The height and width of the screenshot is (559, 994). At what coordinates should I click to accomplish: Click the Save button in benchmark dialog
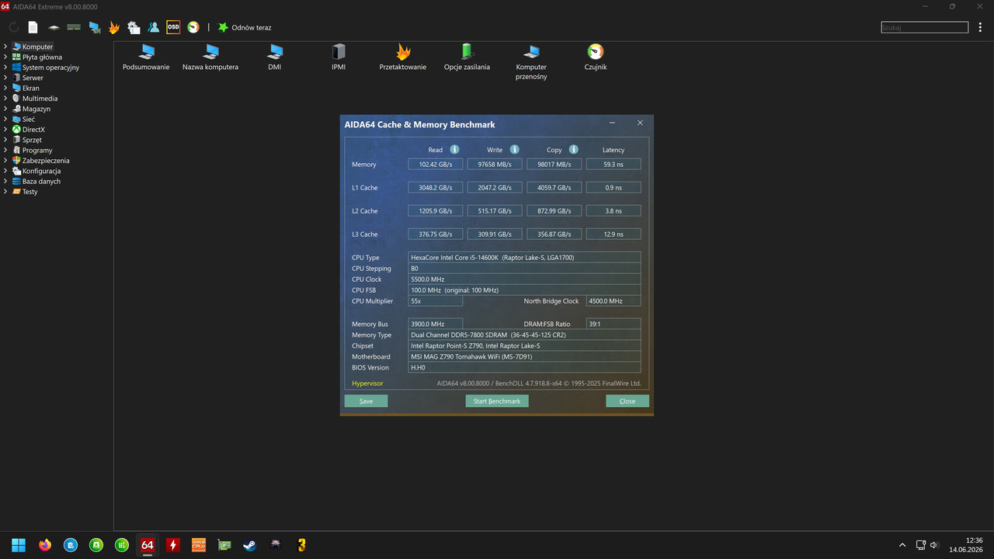pyautogui.click(x=366, y=401)
